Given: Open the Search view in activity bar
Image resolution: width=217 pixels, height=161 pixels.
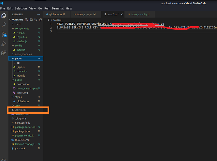Looking at the screenshot, I should (4, 25).
